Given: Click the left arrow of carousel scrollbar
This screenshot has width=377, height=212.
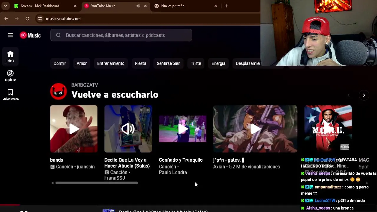Looking at the screenshot, I should click(x=52, y=183).
